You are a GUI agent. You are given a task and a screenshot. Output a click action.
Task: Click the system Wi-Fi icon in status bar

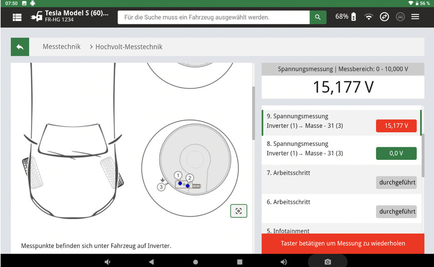click(x=411, y=3)
